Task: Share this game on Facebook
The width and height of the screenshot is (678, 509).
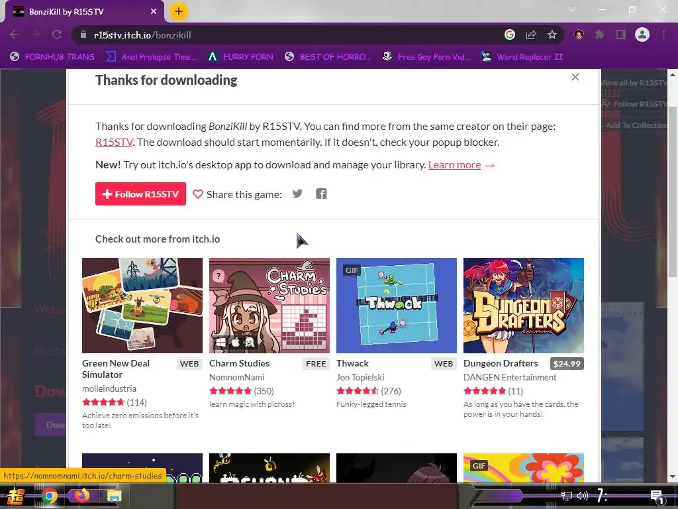Action: (x=321, y=194)
